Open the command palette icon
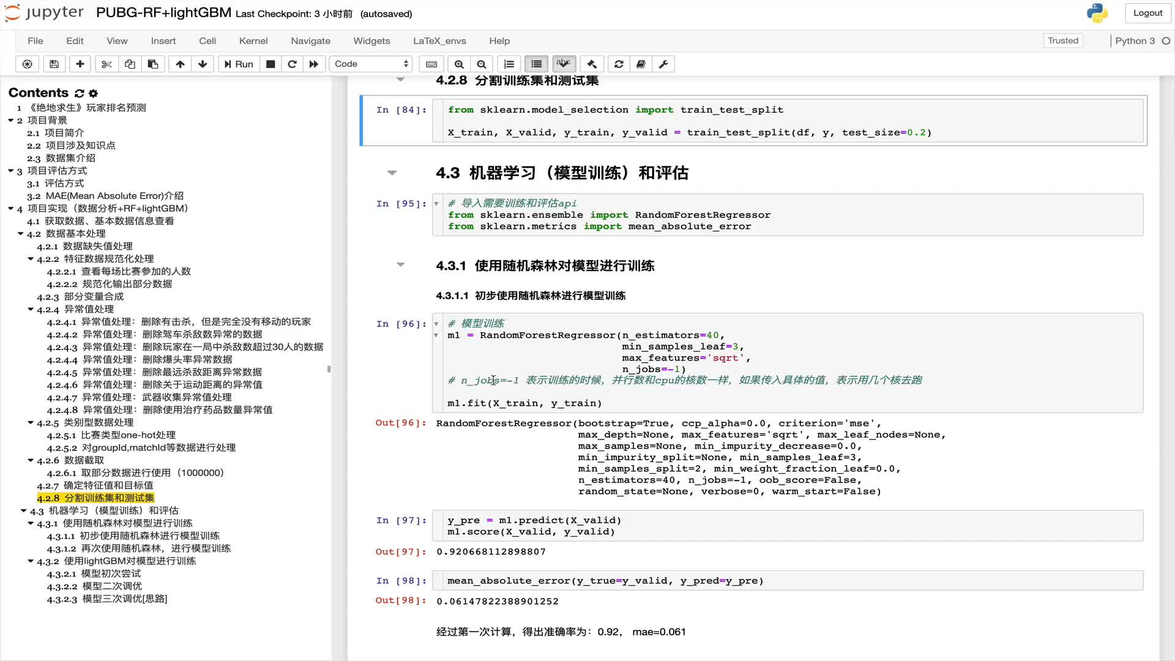This screenshot has height=661, width=1175. click(27, 64)
